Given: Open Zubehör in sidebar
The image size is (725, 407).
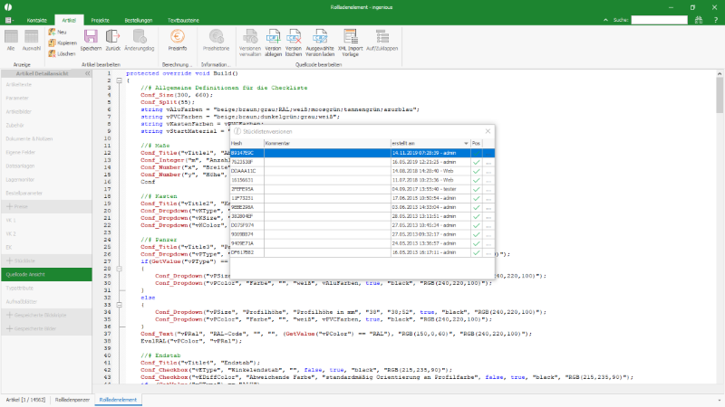Looking at the screenshot, I should click(46, 125).
